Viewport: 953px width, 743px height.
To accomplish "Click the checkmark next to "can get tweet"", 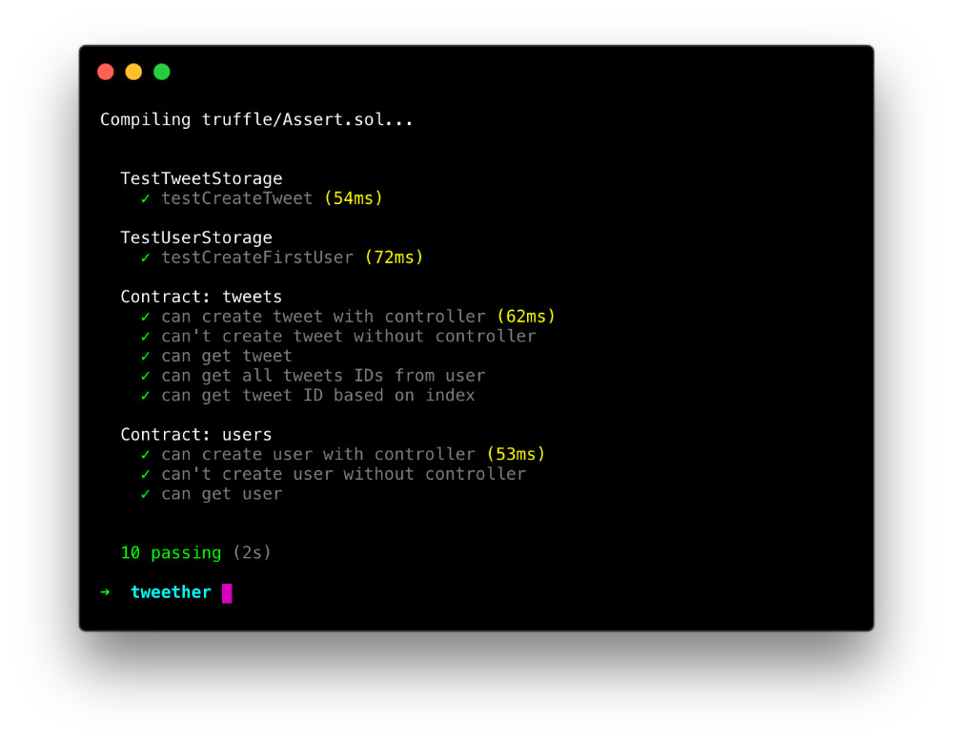I will (x=145, y=356).
